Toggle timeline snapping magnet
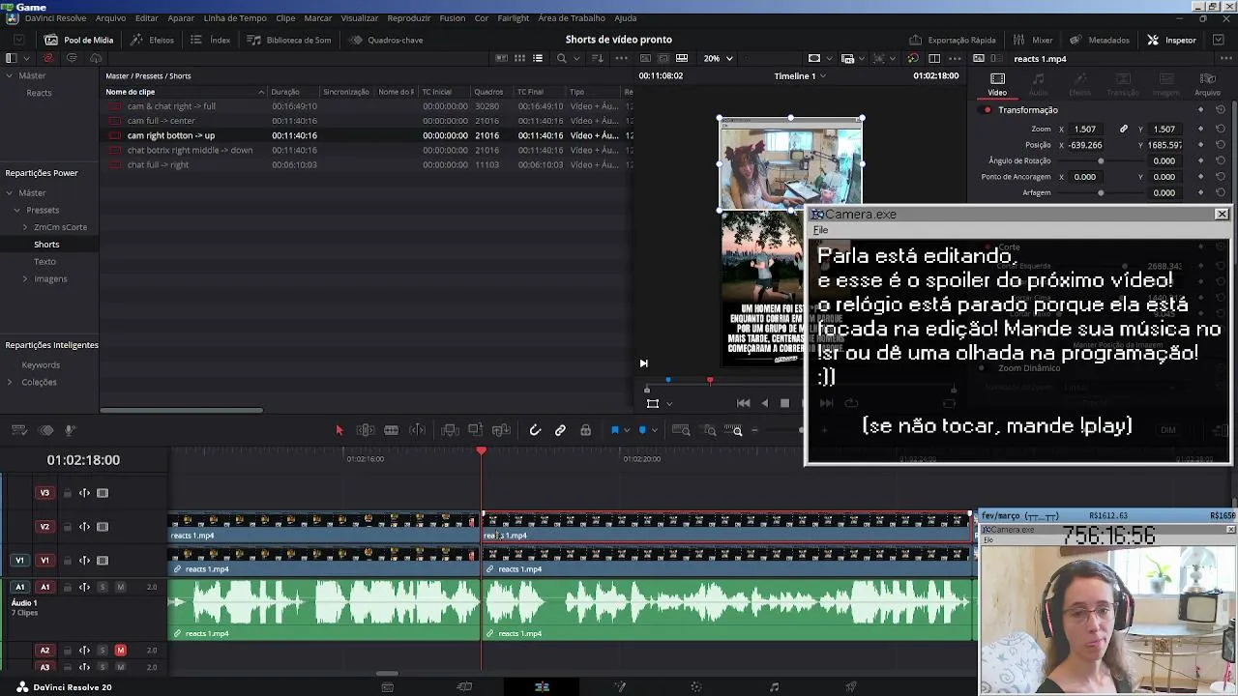1238x696 pixels. click(535, 430)
